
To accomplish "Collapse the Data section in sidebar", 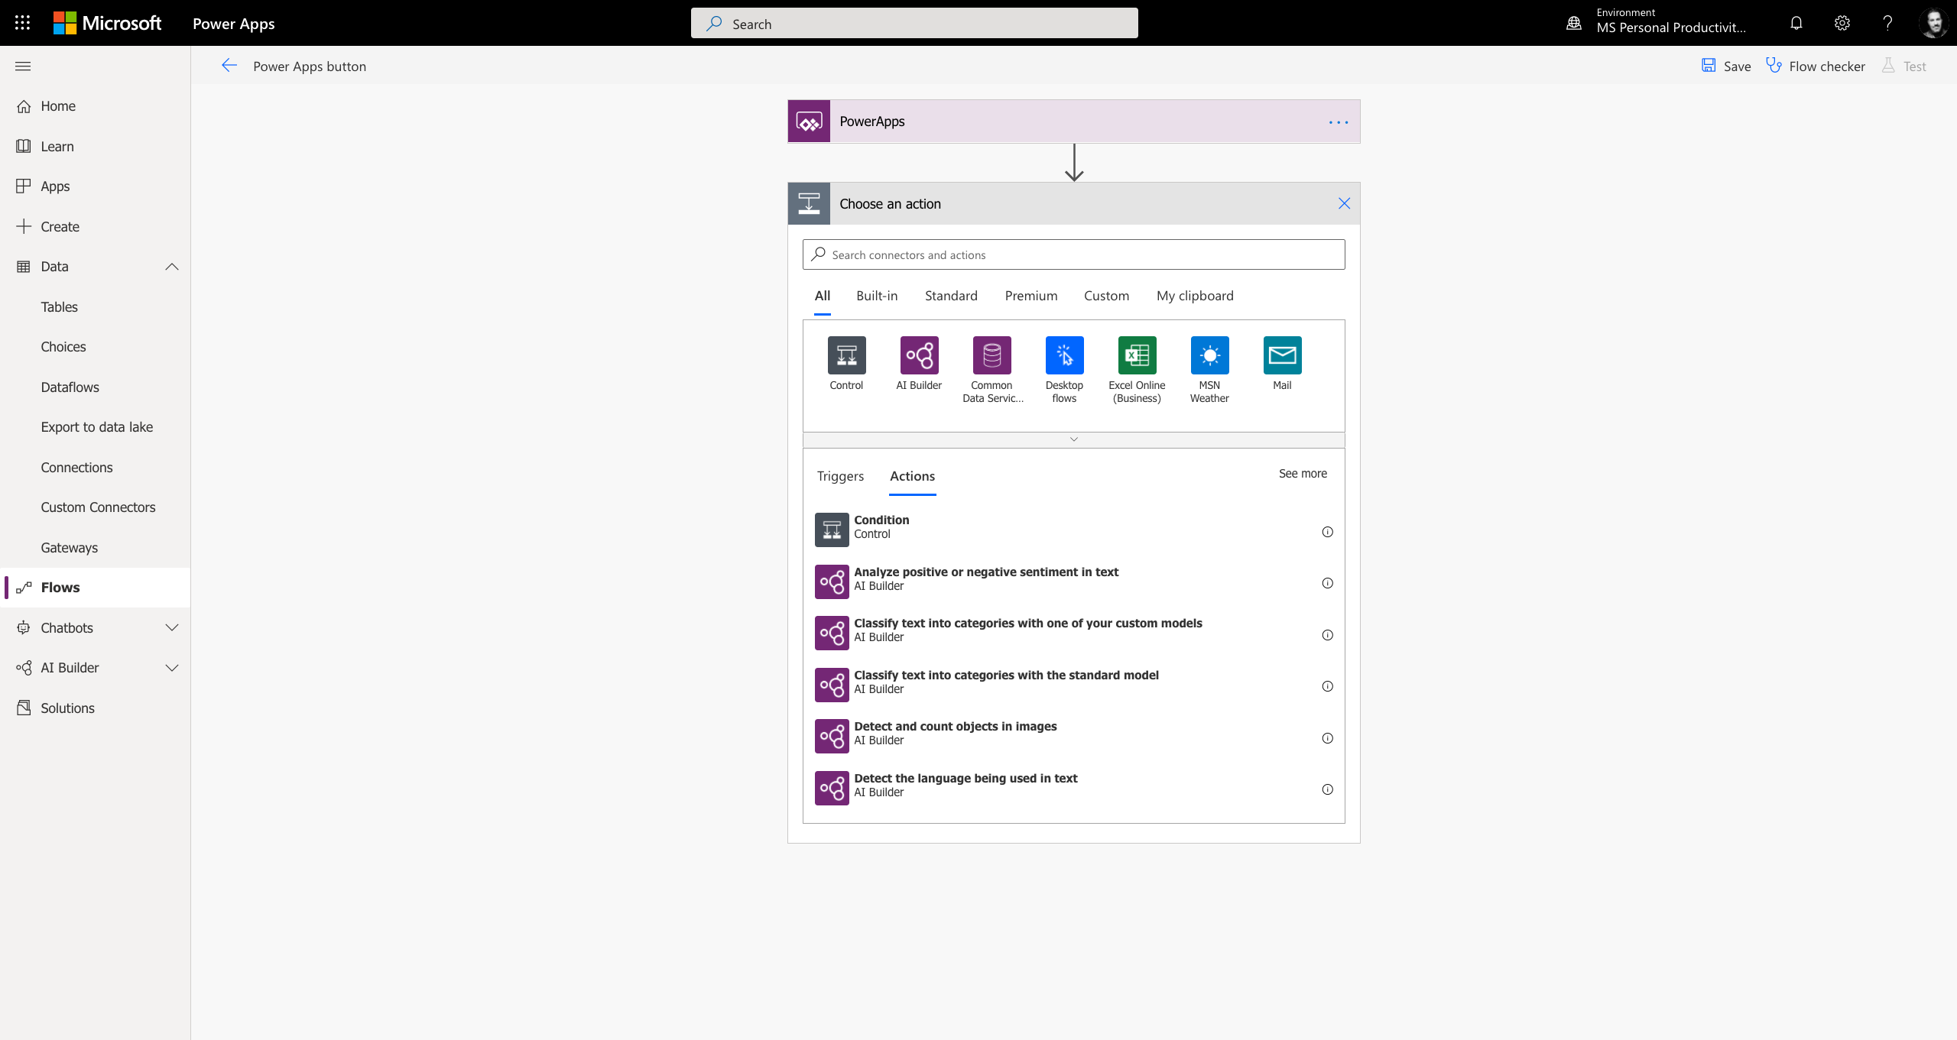I will 171,266.
